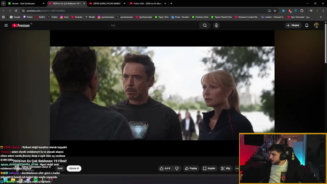This screenshot has width=327, height=184.
Task: Click the Paylaş share button
Action: point(191,168)
